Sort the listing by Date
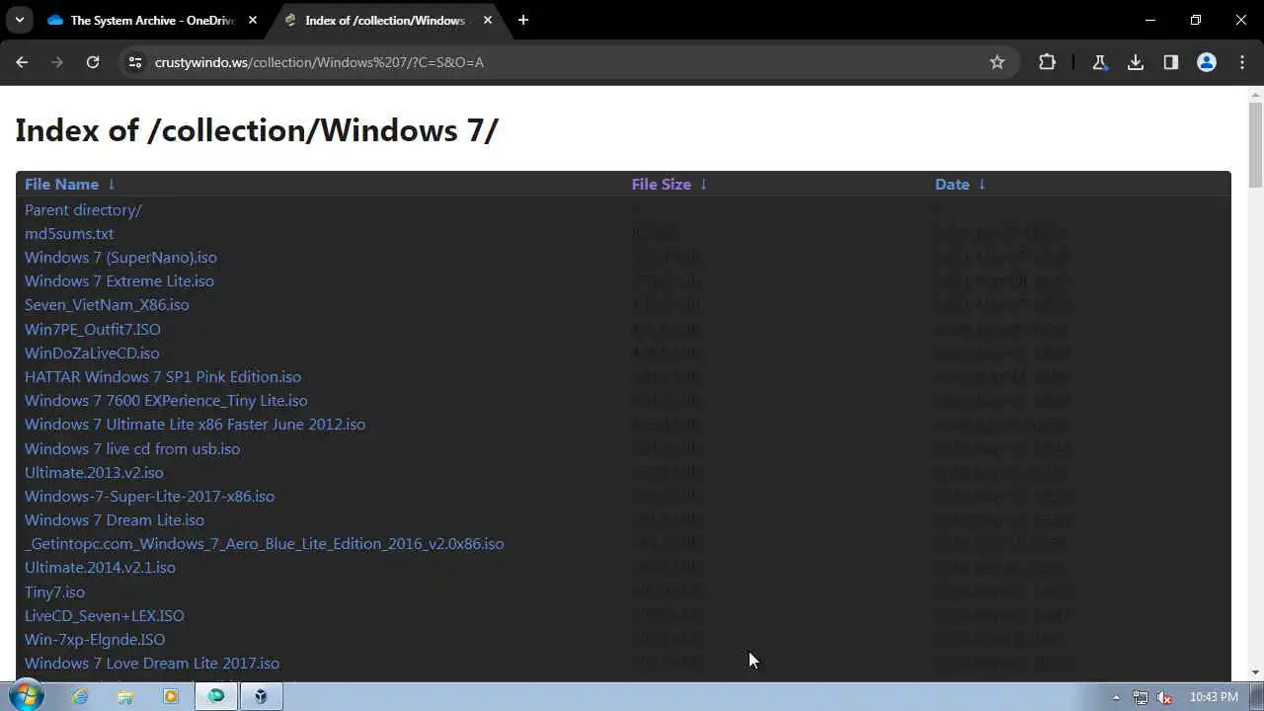Image resolution: width=1264 pixels, height=711 pixels. (952, 184)
